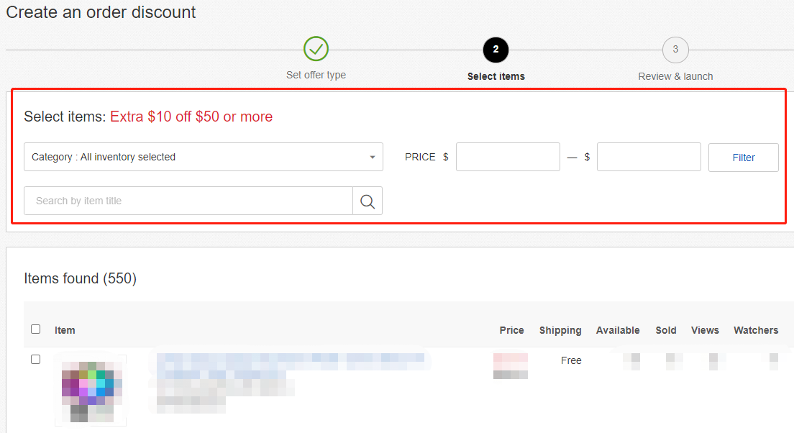Click the Filter button
This screenshot has height=433, width=794.
pyautogui.click(x=744, y=158)
